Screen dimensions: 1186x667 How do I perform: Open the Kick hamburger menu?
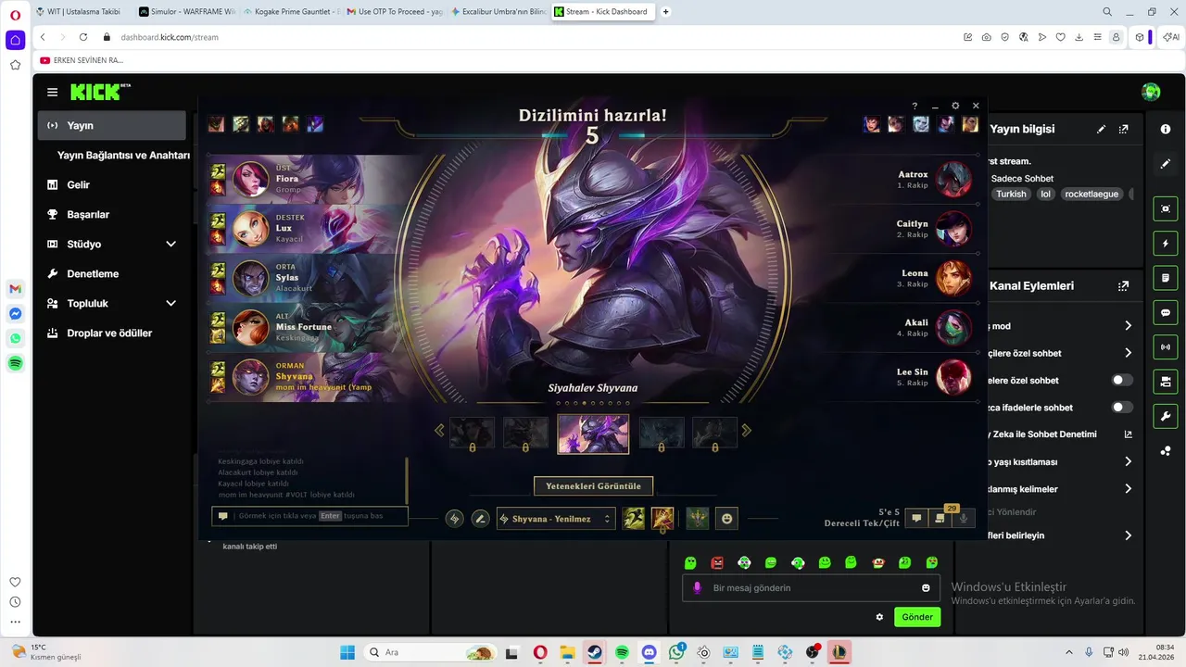53,92
